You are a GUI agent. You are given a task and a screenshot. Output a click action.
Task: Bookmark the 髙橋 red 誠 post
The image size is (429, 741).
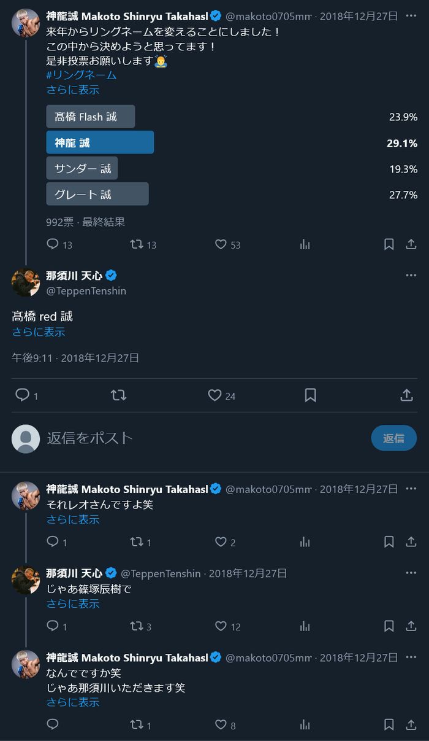[310, 396]
